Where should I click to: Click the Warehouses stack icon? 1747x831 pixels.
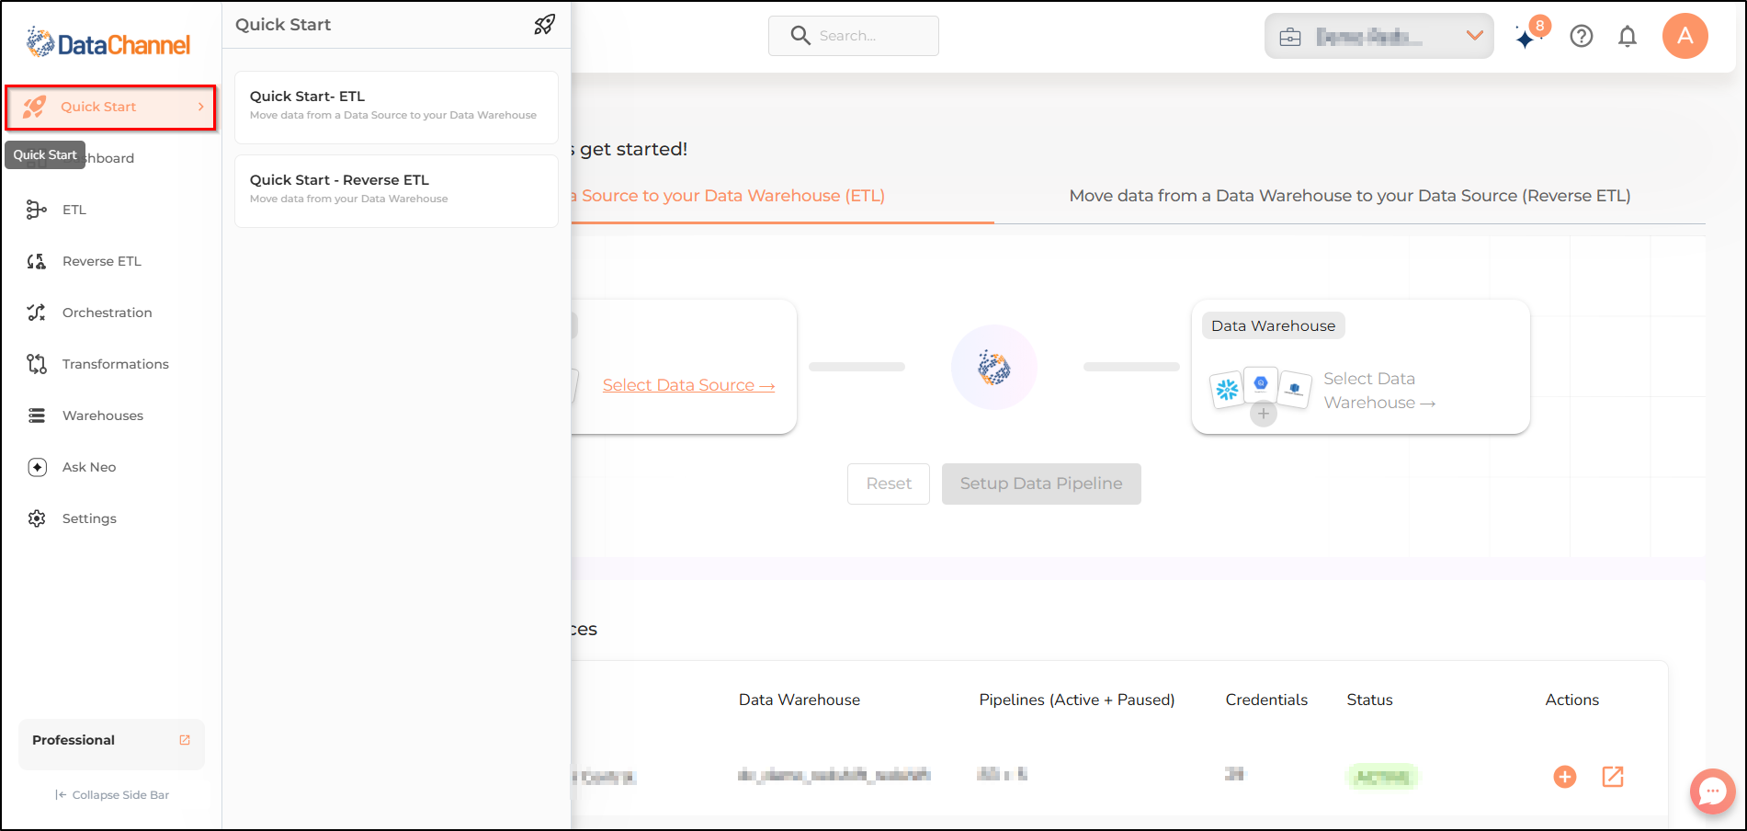(x=37, y=415)
